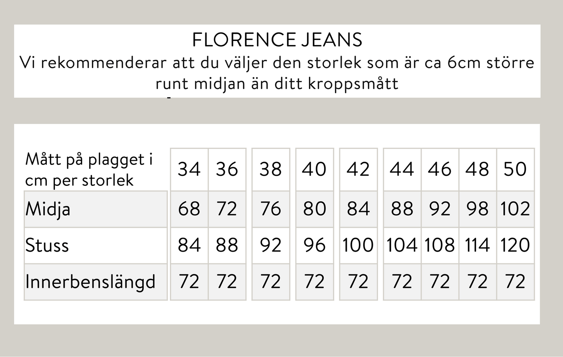Select the Stuss value 96 cell
Screen dimensions: 563x357
314,245
